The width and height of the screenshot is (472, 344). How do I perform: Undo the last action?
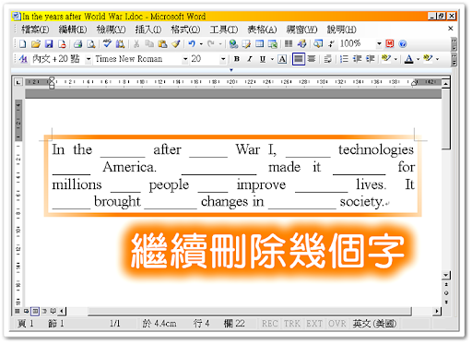click(x=192, y=44)
